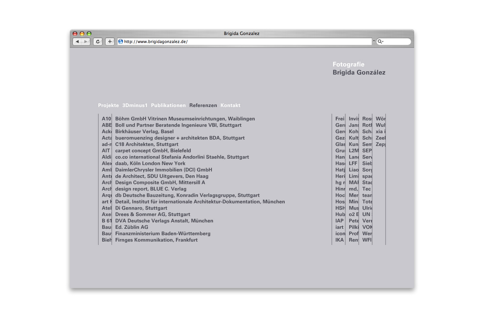Select Di Gennaro, Stuttgart

[x=141, y=208]
